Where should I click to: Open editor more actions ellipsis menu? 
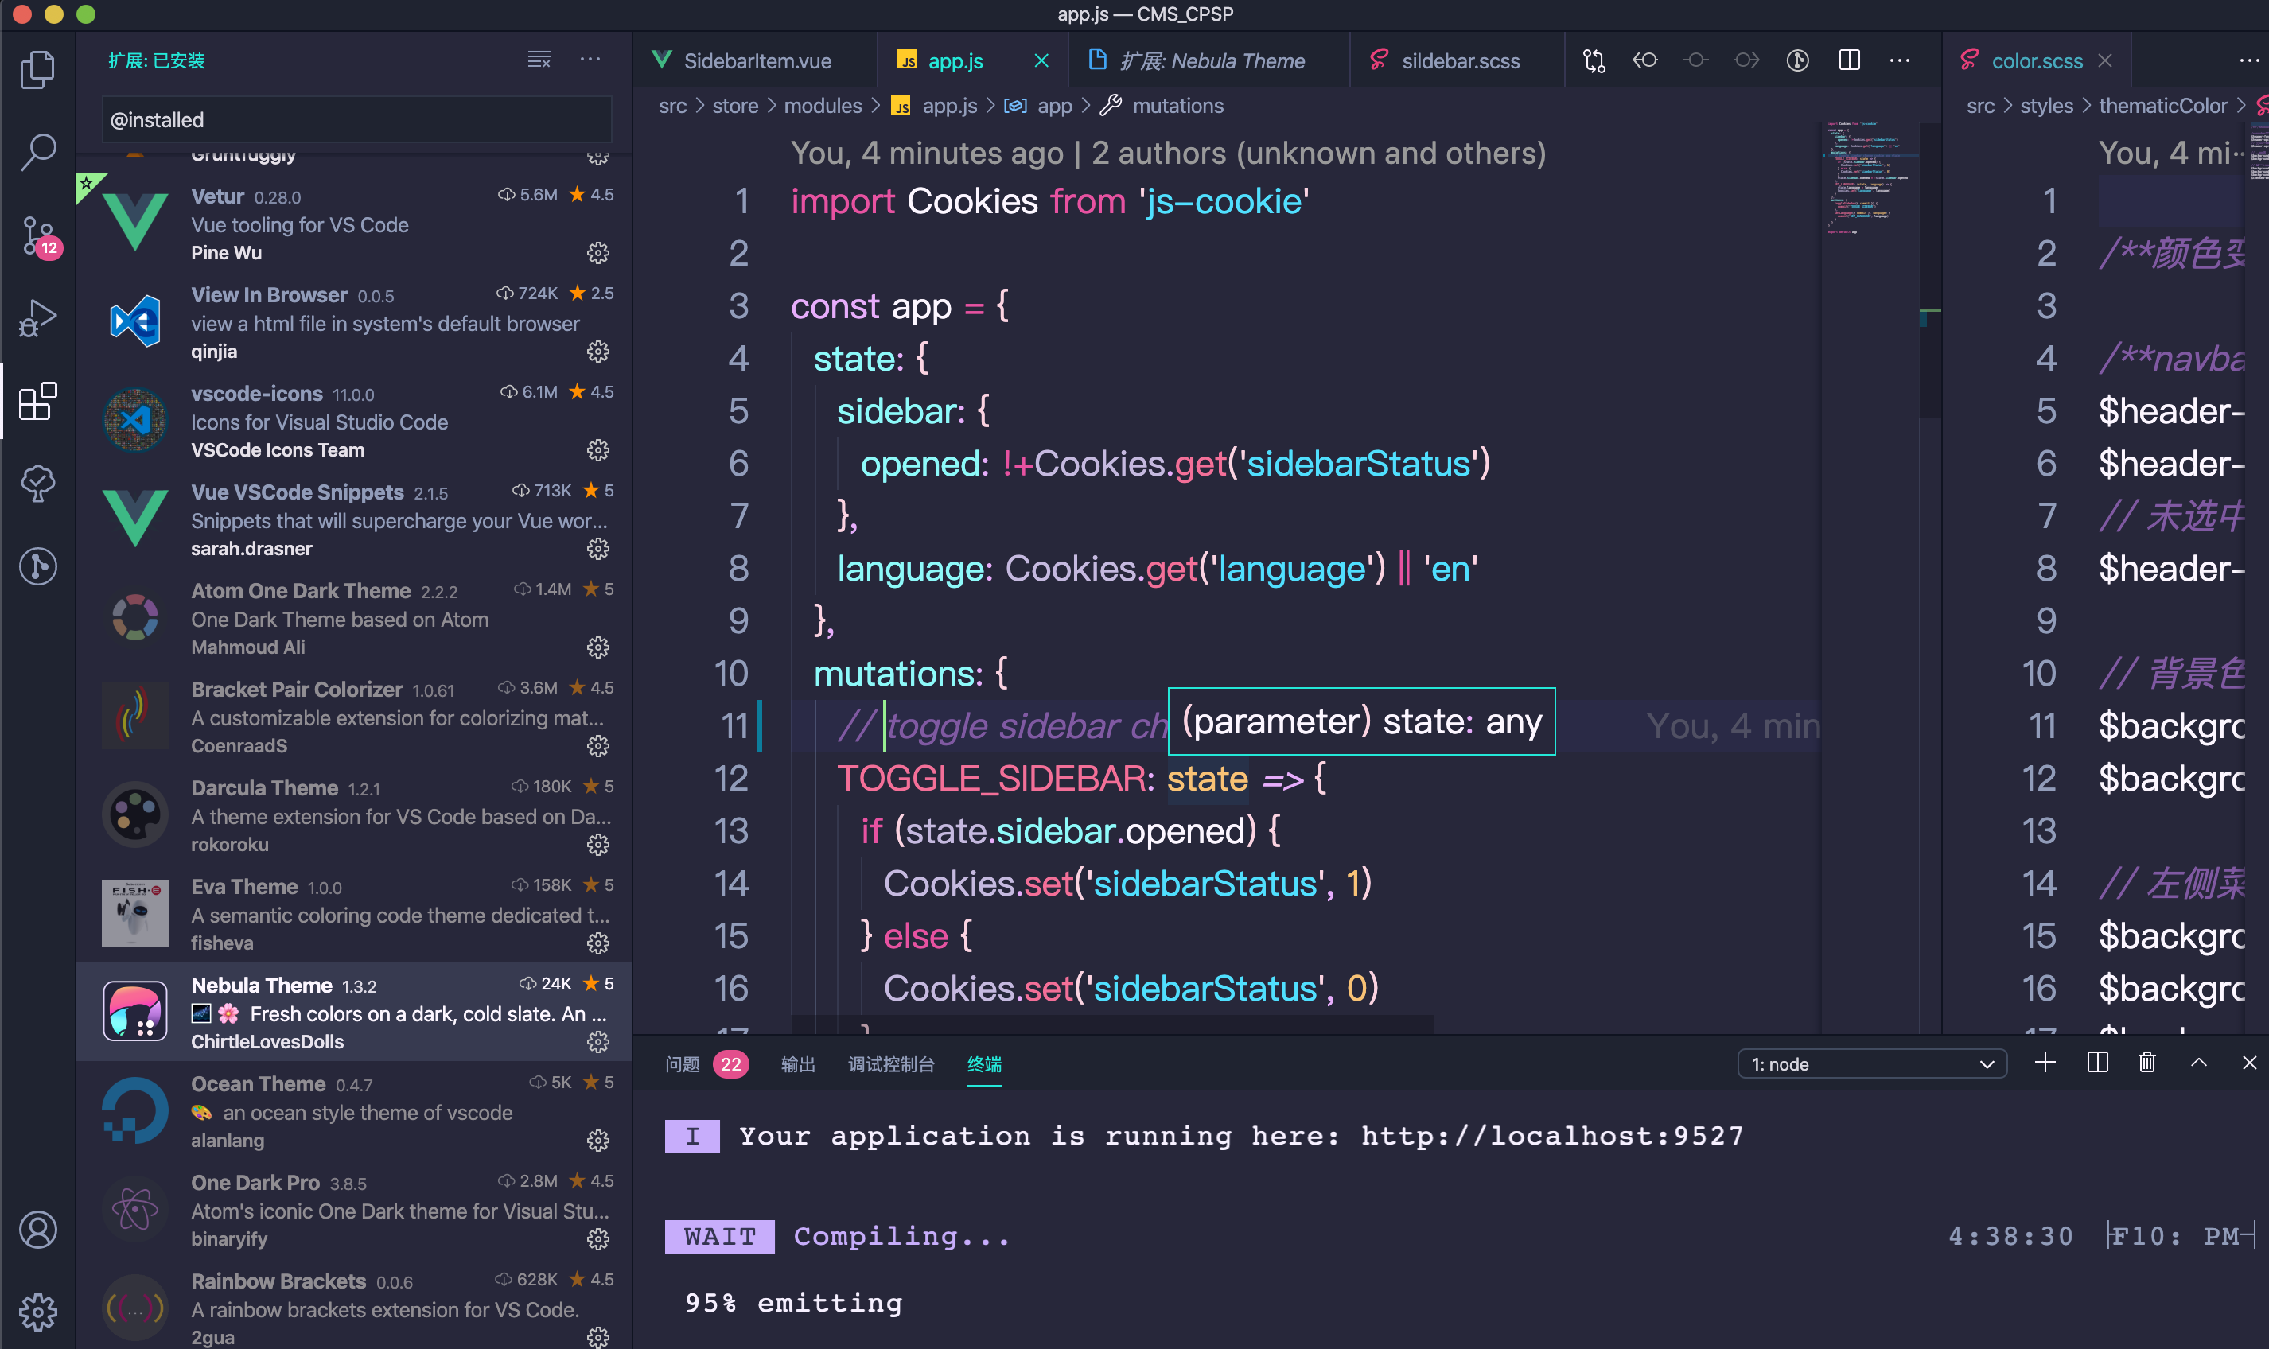coord(1899,61)
